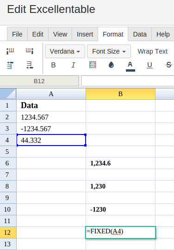Click the cell containing Data
The image size is (174, 250).
pyautogui.click(x=51, y=105)
